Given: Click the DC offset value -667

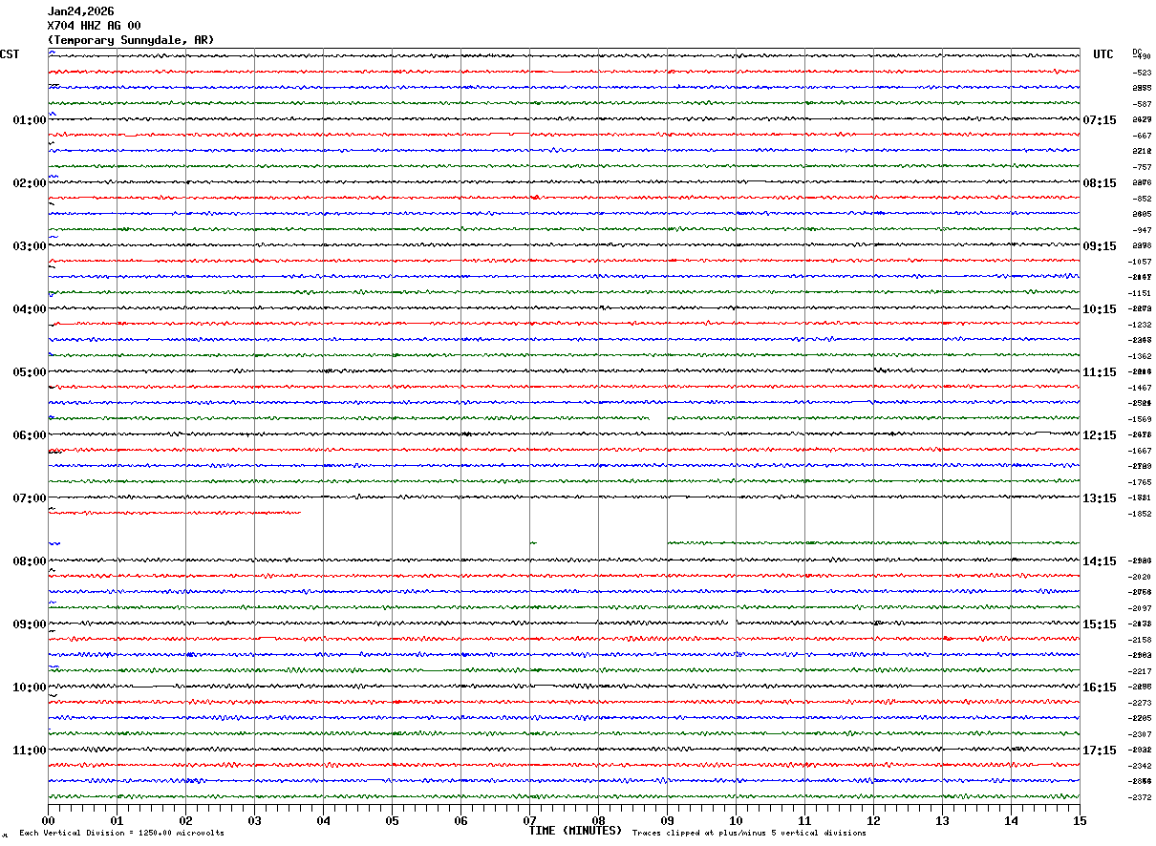Looking at the screenshot, I should tap(1141, 136).
